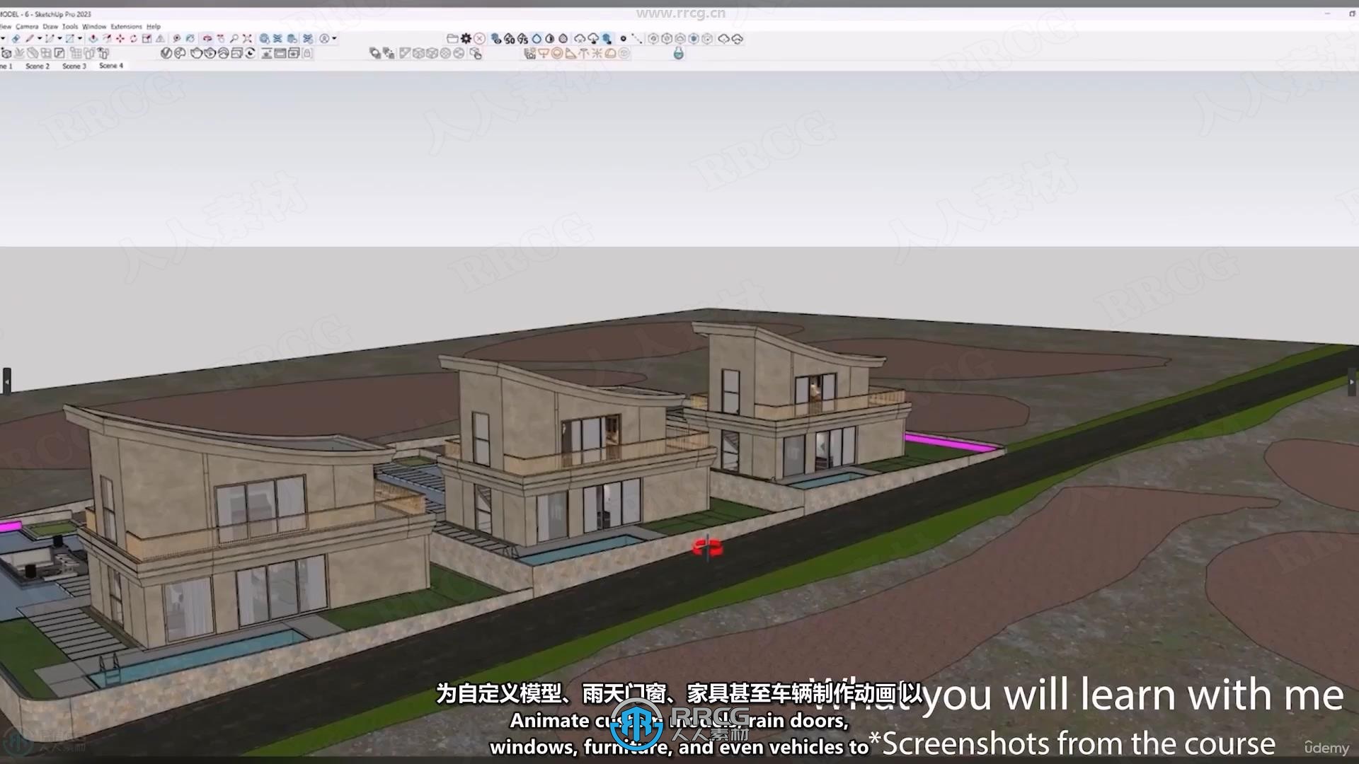This screenshot has height=764, width=1359.
Task: Select the Move tool with red arrows
Action: click(120, 38)
